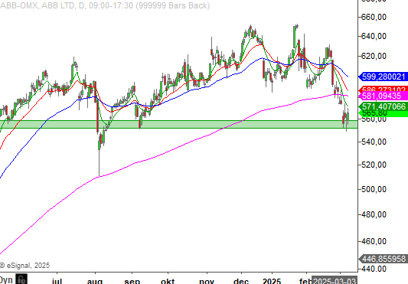Select the green horizontal support zone
The height and width of the screenshot is (284, 408).
[178, 124]
